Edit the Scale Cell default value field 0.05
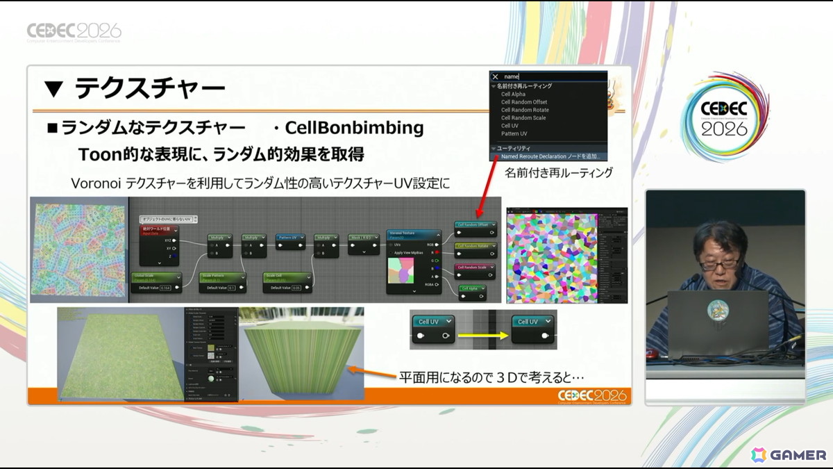The height and width of the screenshot is (469, 833). coord(296,288)
